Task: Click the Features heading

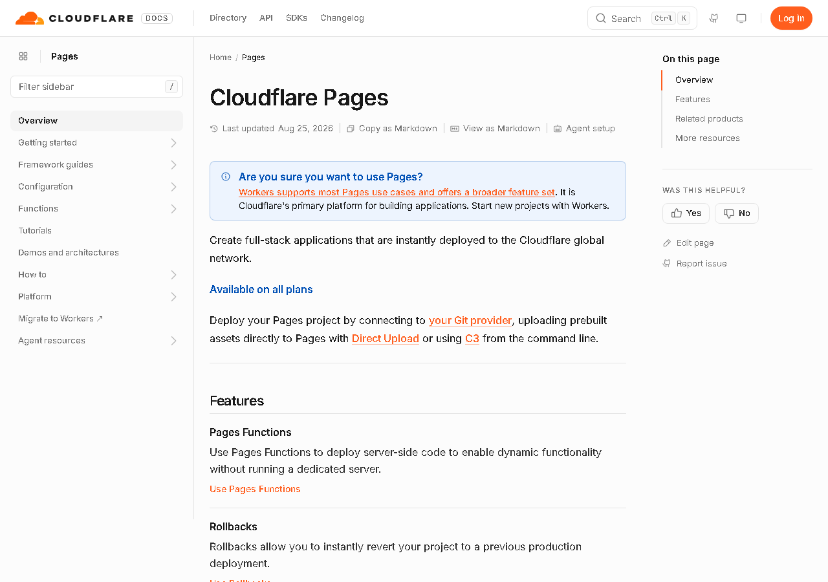Action: (237, 401)
